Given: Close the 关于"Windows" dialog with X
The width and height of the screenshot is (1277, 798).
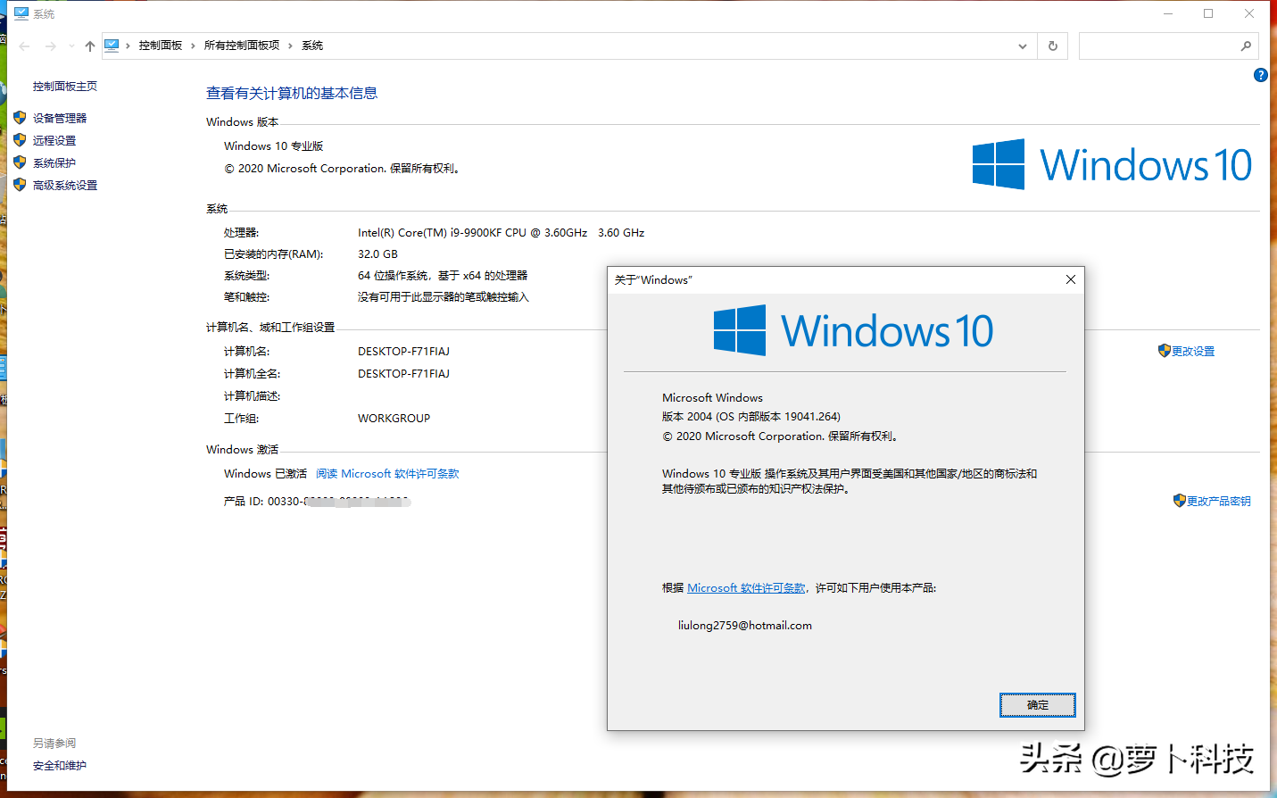Looking at the screenshot, I should coord(1071,279).
